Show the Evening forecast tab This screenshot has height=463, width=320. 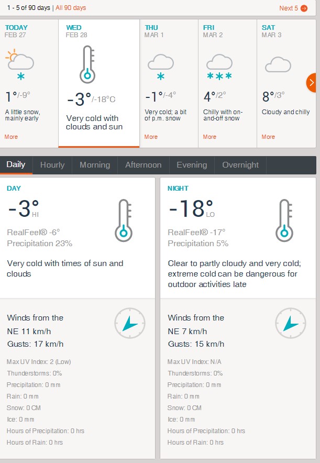[x=192, y=165]
